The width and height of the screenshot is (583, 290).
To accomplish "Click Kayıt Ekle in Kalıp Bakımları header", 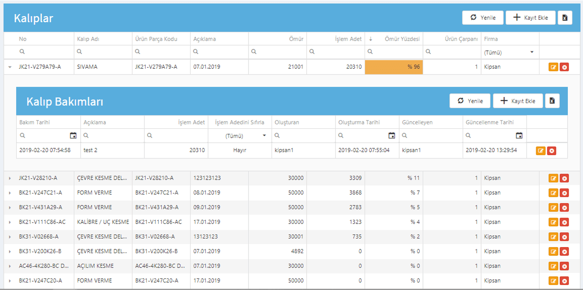I will pyautogui.click(x=518, y=101).
